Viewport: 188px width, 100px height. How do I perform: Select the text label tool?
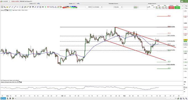[40, 7]
